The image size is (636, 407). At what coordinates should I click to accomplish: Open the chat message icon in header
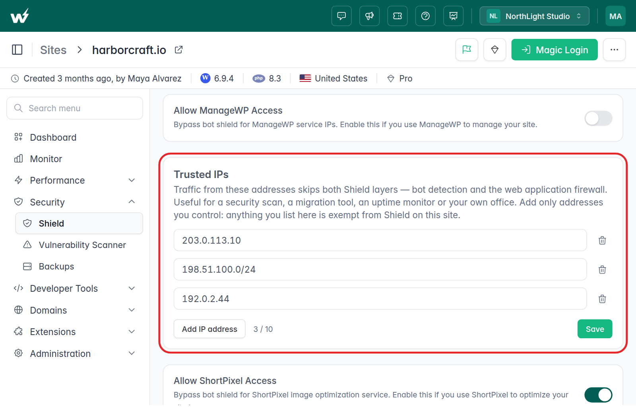click(341, 16)
